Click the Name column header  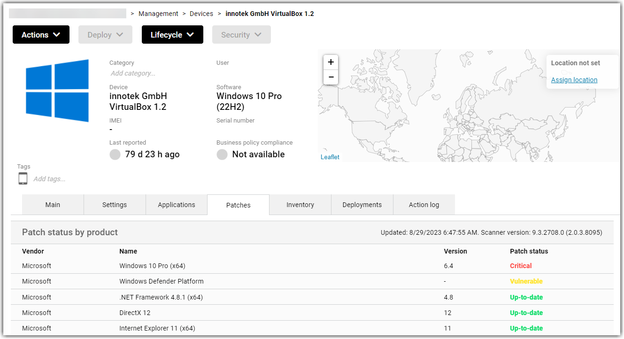click(x=128, y=251)
